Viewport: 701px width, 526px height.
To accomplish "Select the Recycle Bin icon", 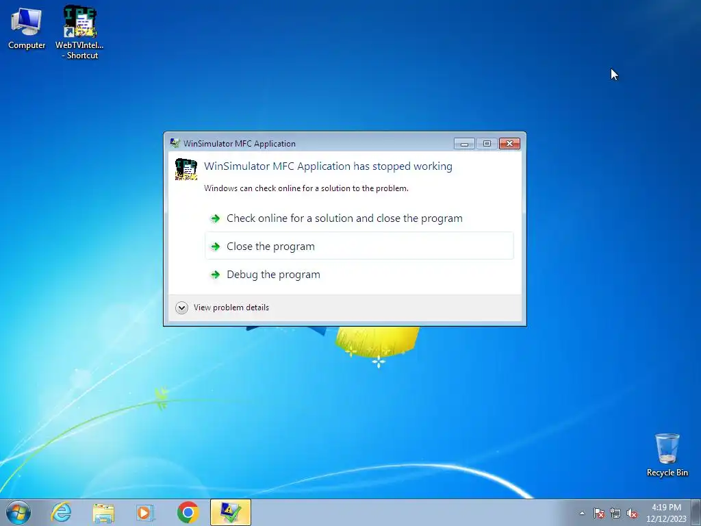I will click(x=667, y=455).
